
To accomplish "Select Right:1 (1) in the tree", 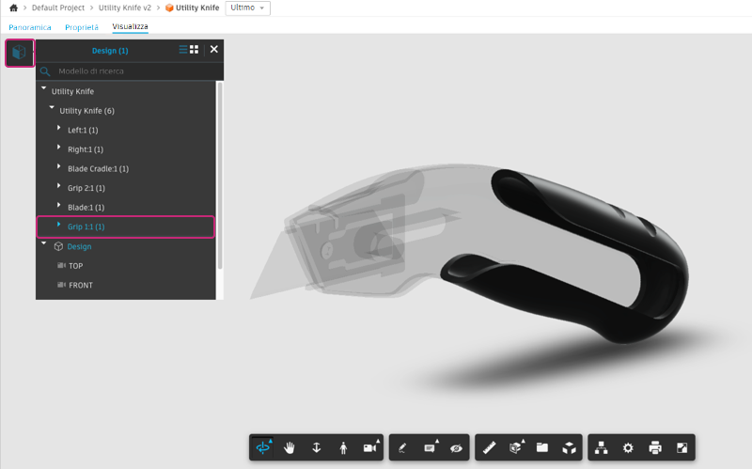I will click(x=86, y=149).
